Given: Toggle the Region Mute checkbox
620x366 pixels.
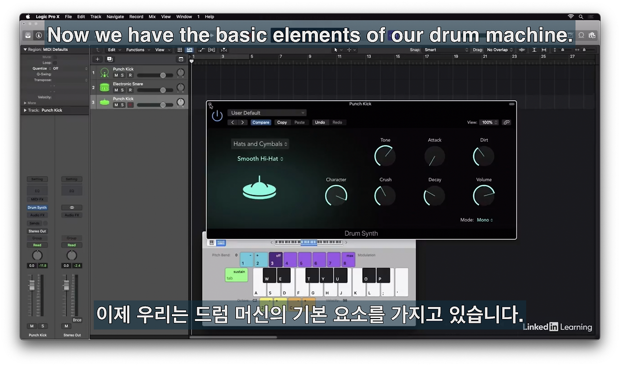Looking at the screenshot, I should pos(55,57).
